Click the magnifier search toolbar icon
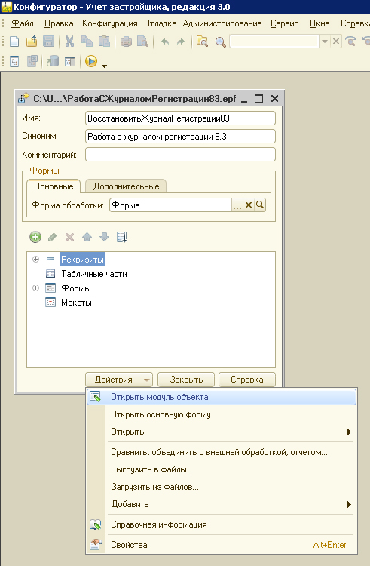 coord(221,42)
